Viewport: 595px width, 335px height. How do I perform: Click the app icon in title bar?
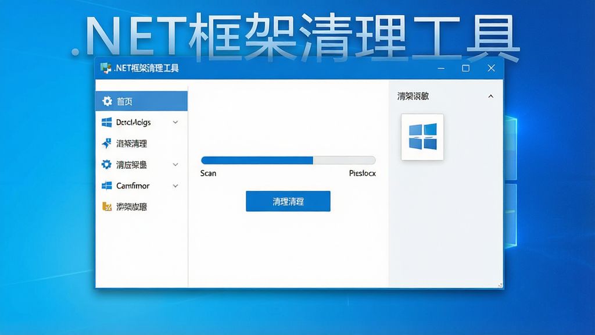point(106,68)
